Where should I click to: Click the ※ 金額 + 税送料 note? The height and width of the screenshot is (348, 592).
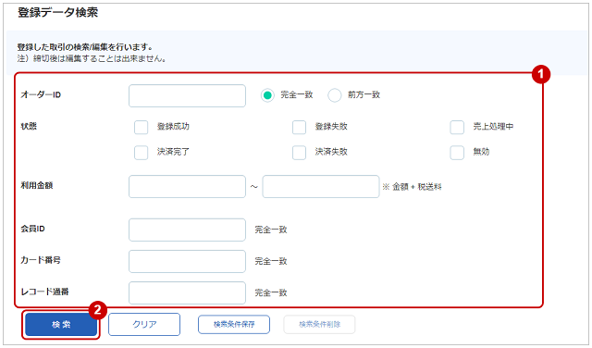click(x=412, y=187)
